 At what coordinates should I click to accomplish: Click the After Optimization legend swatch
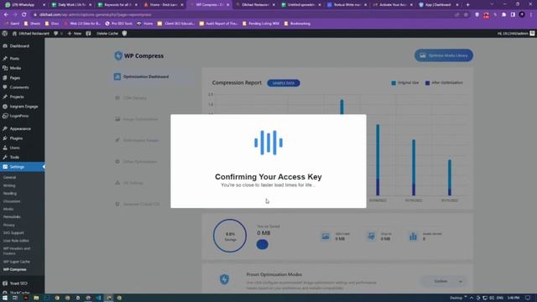[x=427, y=83]
